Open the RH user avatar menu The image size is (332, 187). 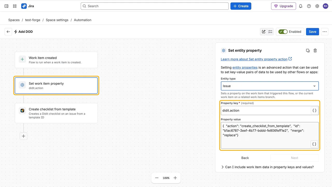[326, 6]
